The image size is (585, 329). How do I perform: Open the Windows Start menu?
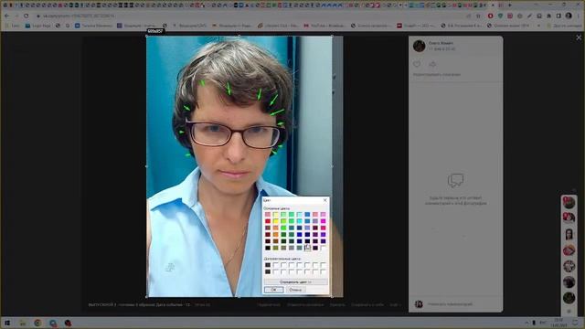pyautogui.click(x=7, y=323)
